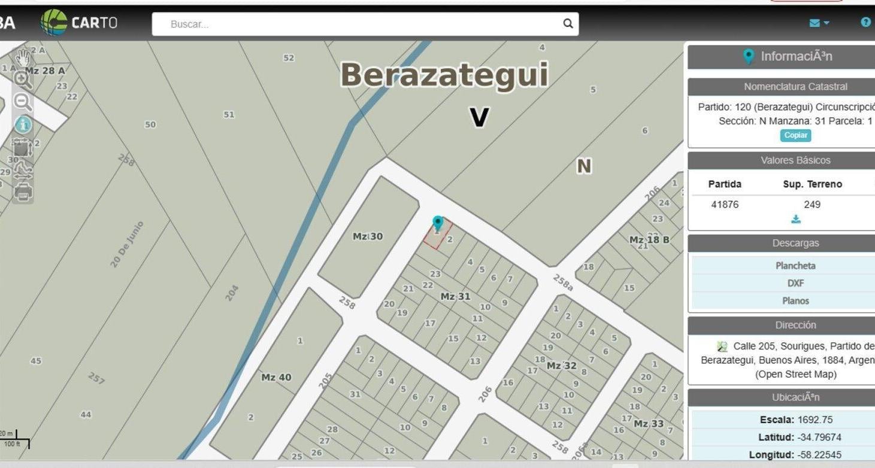The image size is (875, 468).
Task: Click the Mz 32 block label
Action: [561, 365]
